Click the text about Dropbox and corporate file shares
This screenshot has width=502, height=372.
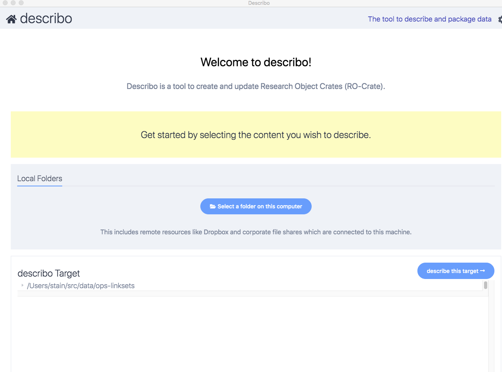click(x=256, y=232)
